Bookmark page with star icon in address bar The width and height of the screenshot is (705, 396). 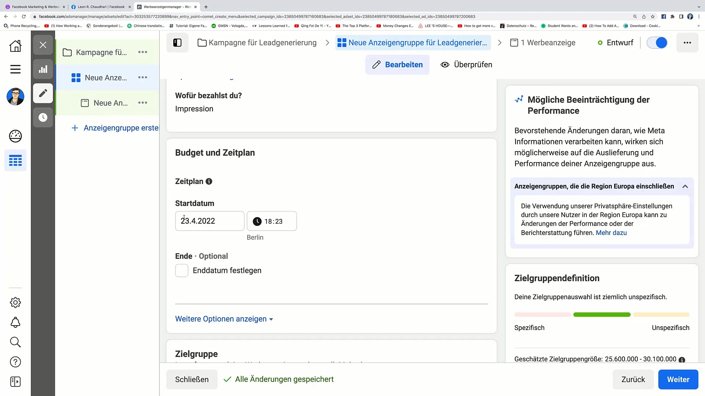click(652, 16)
